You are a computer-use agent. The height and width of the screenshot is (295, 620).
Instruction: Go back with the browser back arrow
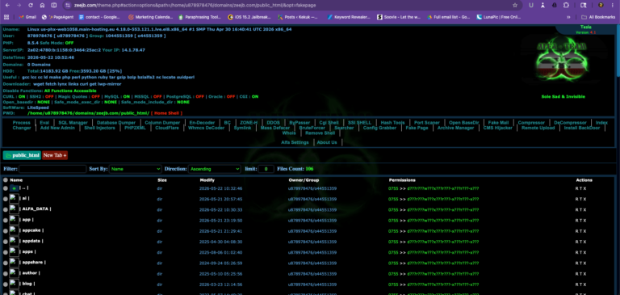click(x=8, y=6)
